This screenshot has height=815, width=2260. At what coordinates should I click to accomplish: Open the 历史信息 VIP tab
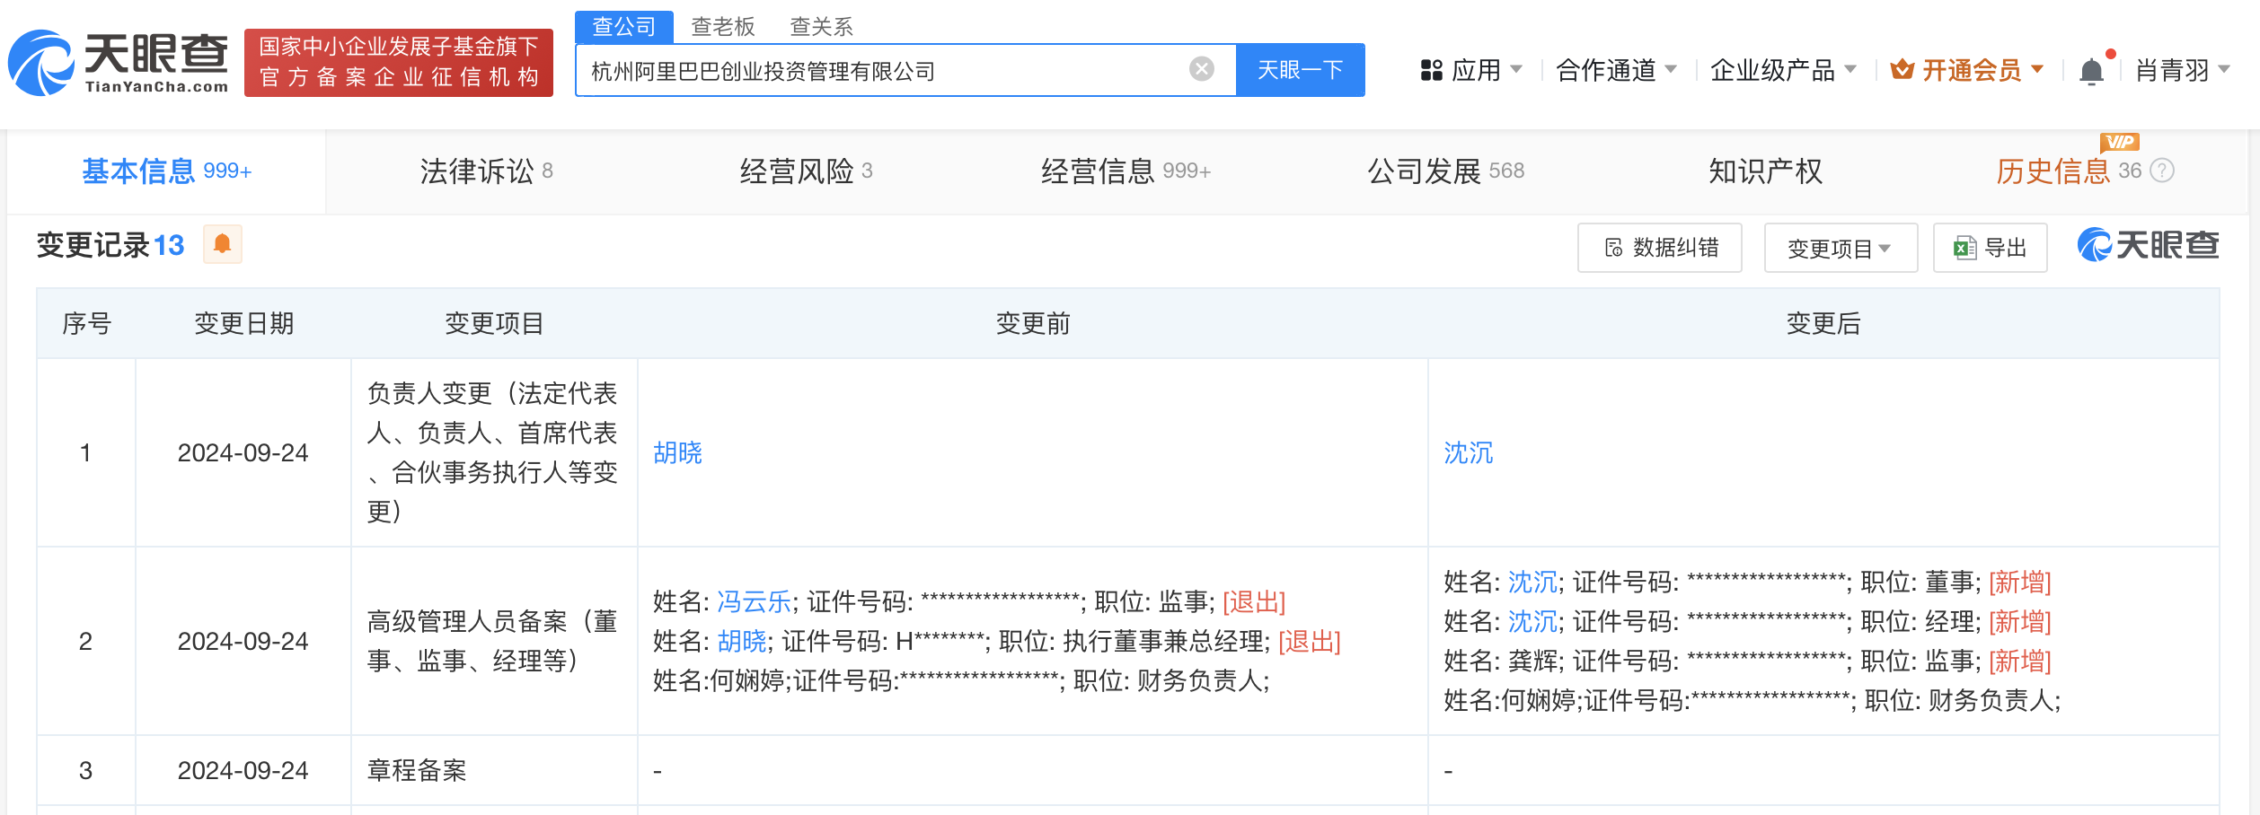[2069, 171]
